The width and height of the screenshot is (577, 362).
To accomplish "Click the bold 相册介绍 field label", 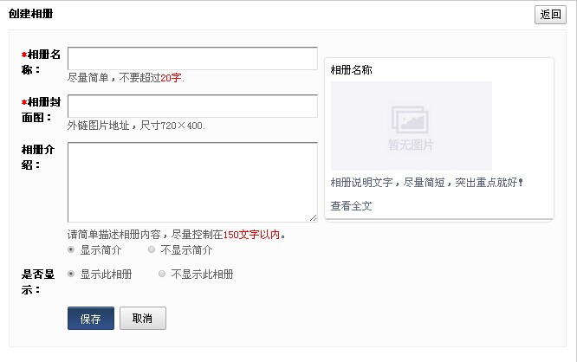I will click(x=40, y=156).
